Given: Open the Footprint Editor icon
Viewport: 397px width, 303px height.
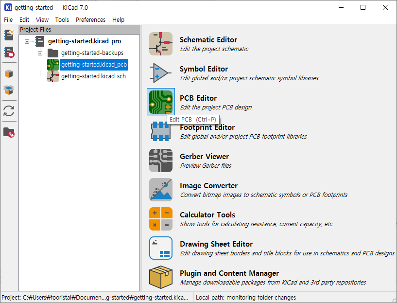Looking at the screenshot, I should tap(161, 131).
